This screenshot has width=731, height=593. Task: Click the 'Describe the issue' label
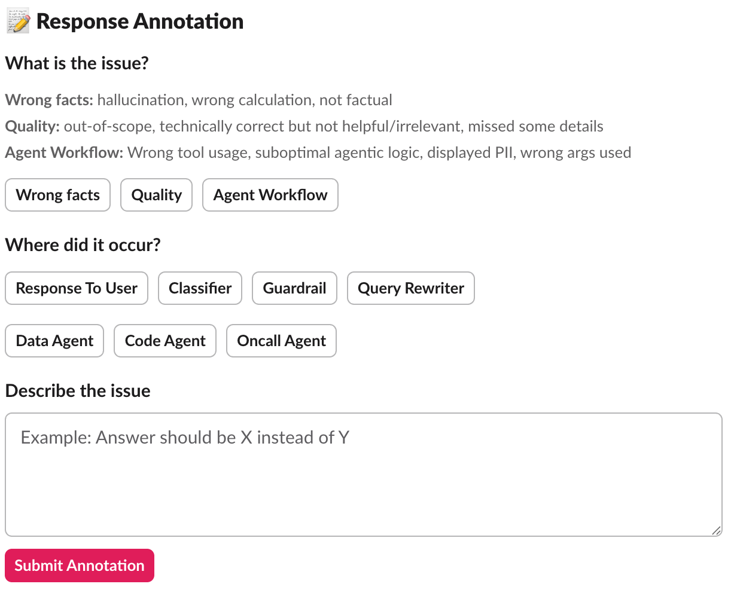[x=78, y=391]
